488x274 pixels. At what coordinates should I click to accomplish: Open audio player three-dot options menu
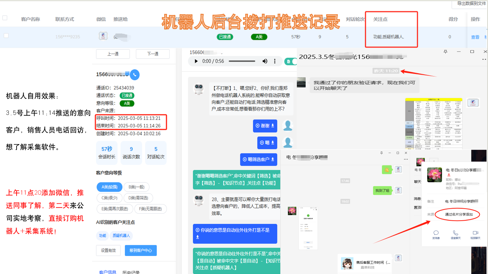(x=275, y=61)
